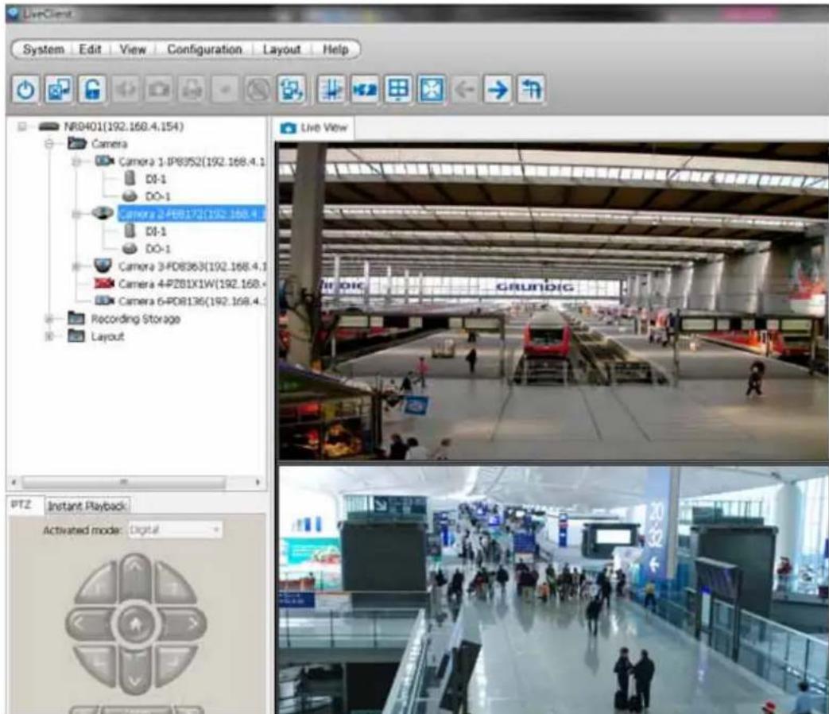Select Camera 3-FD8363 in device tree
This screenshot has height=714, width=829.
(x=192, y=266)
